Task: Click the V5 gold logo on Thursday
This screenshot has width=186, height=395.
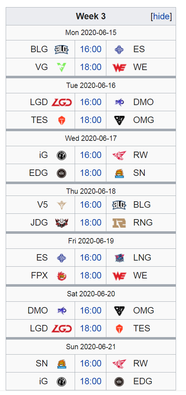Action: [62, 205]
